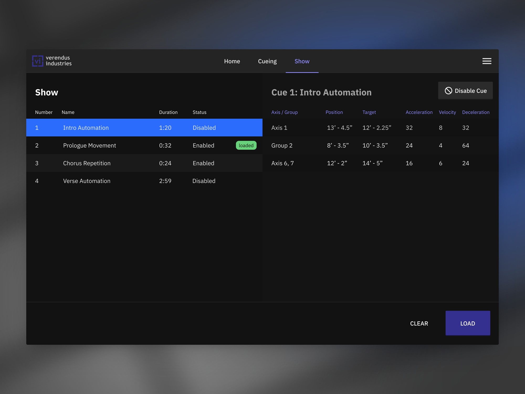The image size is (525, 394).
Task: Toggle the Disabled status of Intro Automation
Action: click(x=204, y=128)
